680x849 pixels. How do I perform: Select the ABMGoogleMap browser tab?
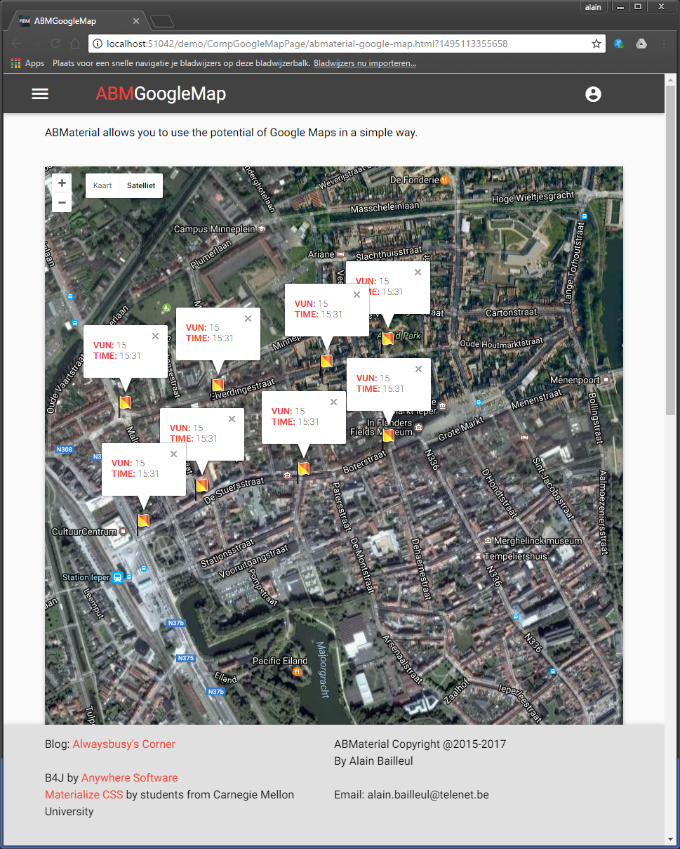78,21
